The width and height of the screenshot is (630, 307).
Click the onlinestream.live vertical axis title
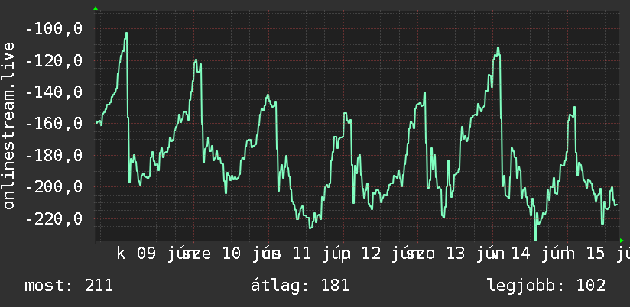[9, 125]
